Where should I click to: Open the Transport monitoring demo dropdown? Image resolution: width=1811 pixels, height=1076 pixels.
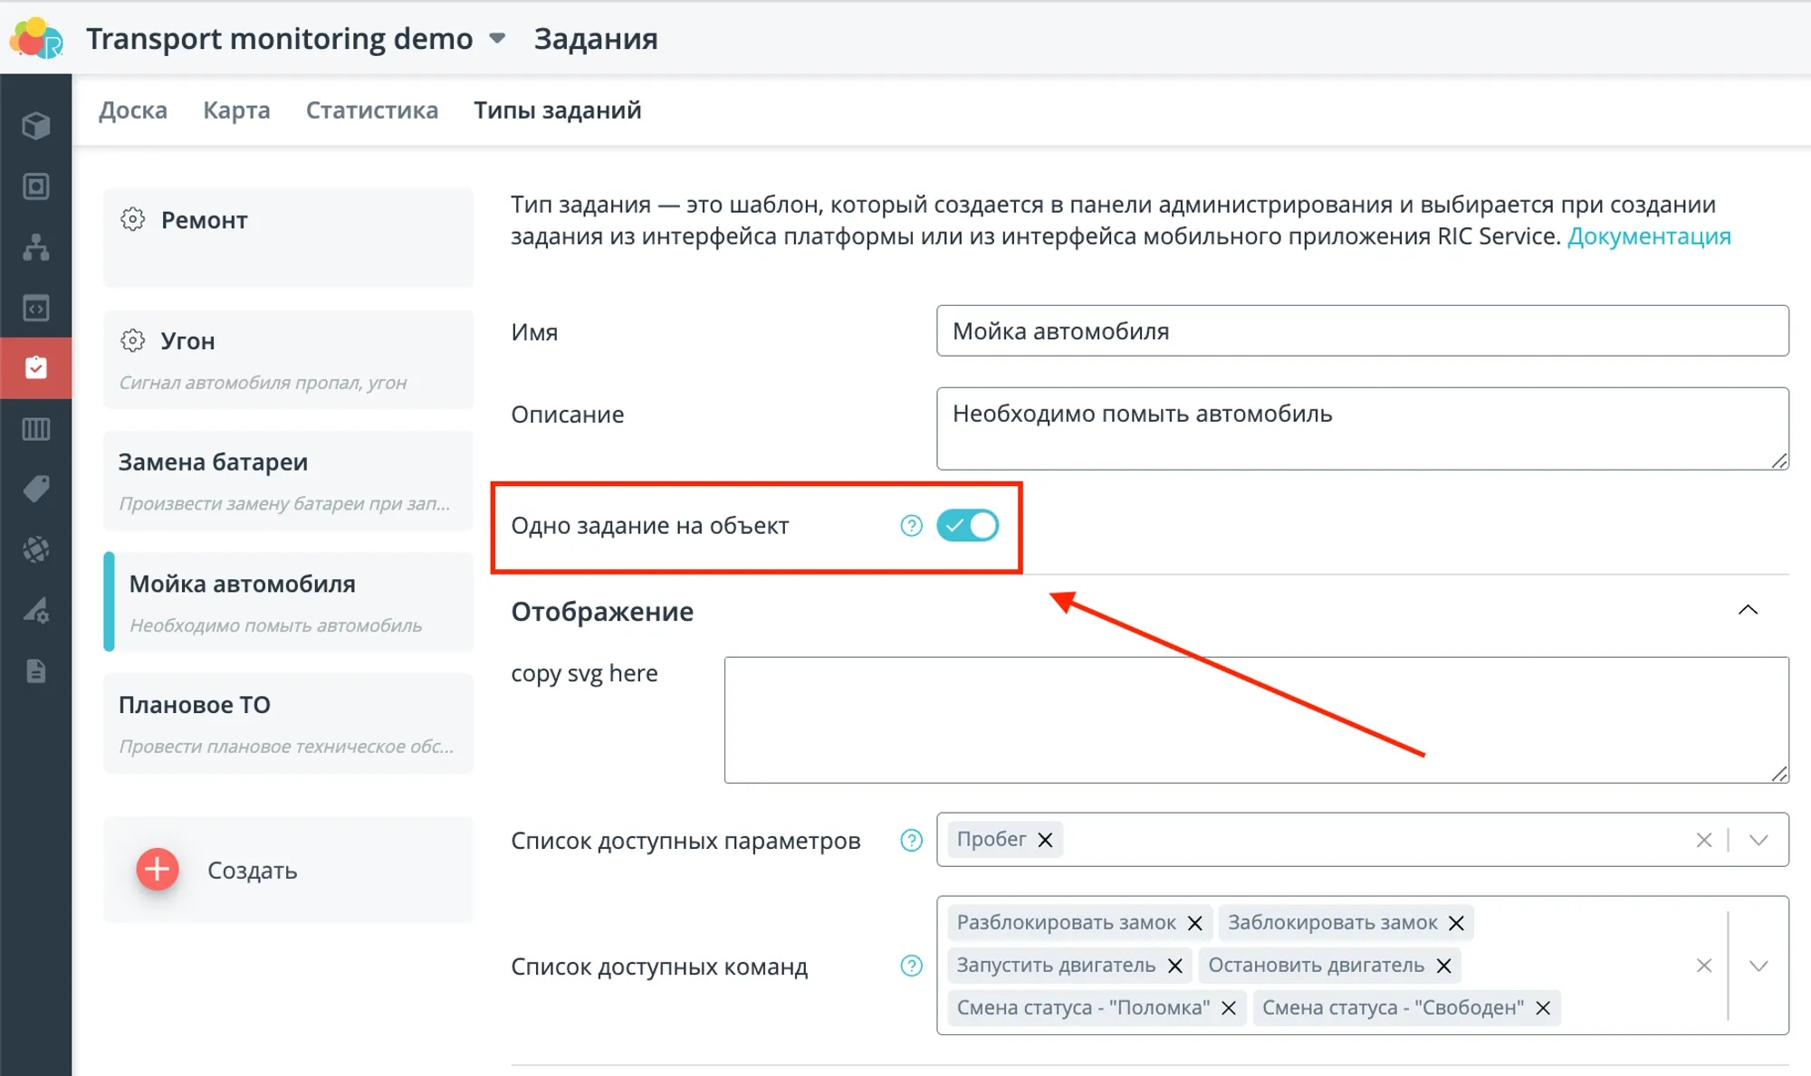[497, 39]
